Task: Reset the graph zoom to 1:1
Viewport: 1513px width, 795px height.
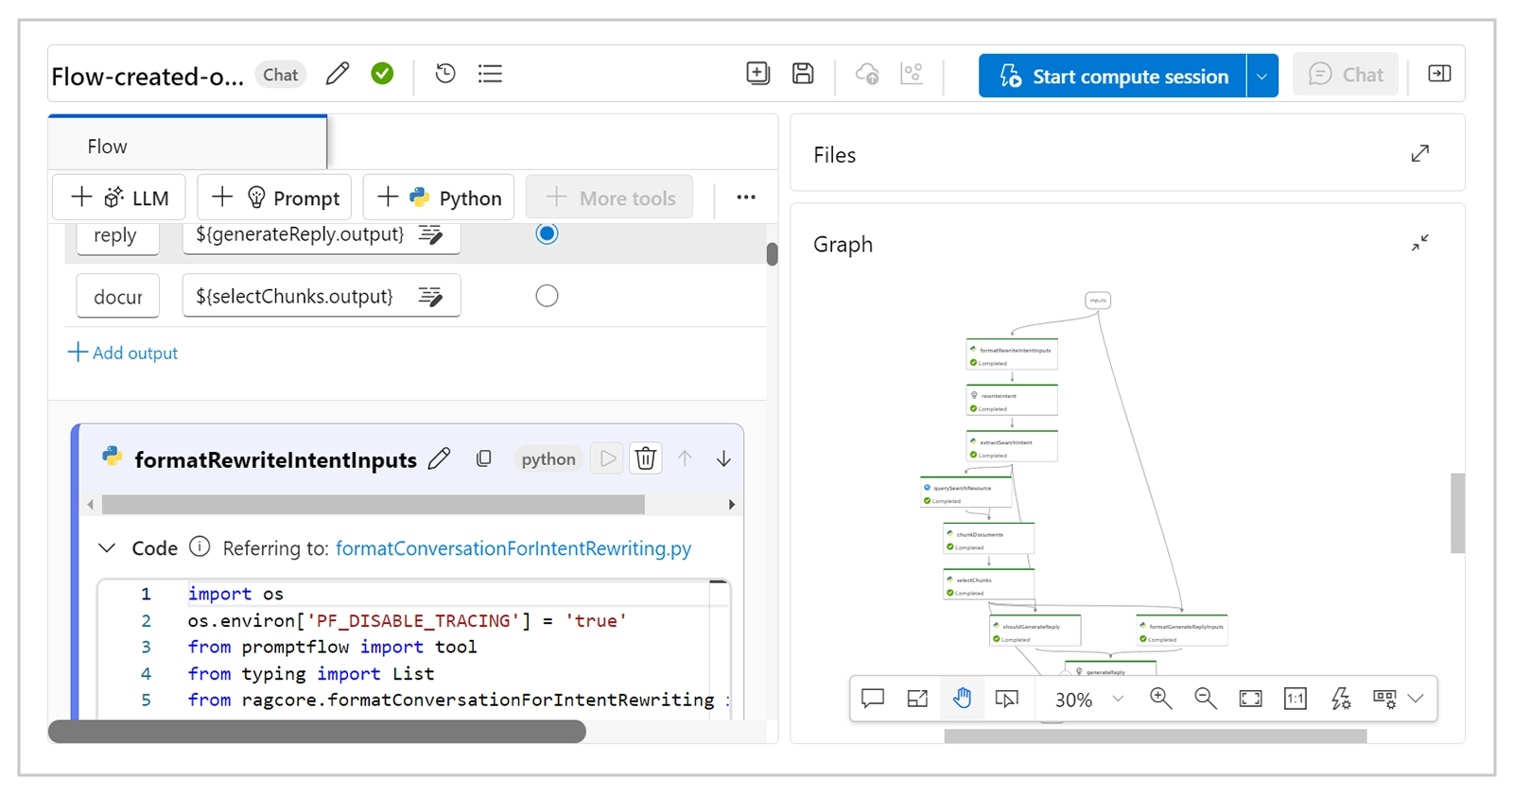Action: click(x=1296, y=699)
